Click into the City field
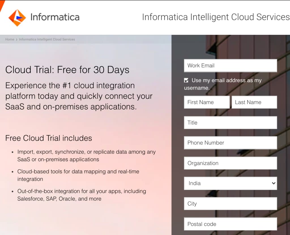This screenshot has height=235, width=290. coord(231,204)
